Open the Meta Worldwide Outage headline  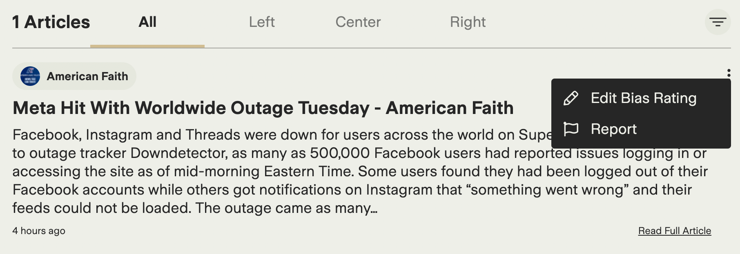(263, 108)
